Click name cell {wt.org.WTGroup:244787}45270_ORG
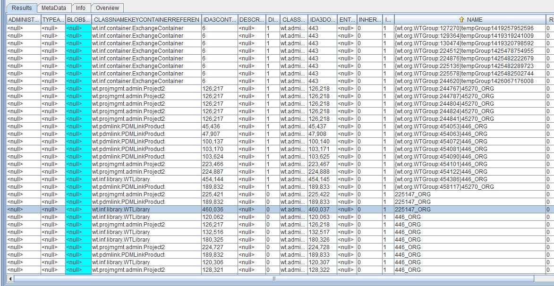 tap(470, 96)
